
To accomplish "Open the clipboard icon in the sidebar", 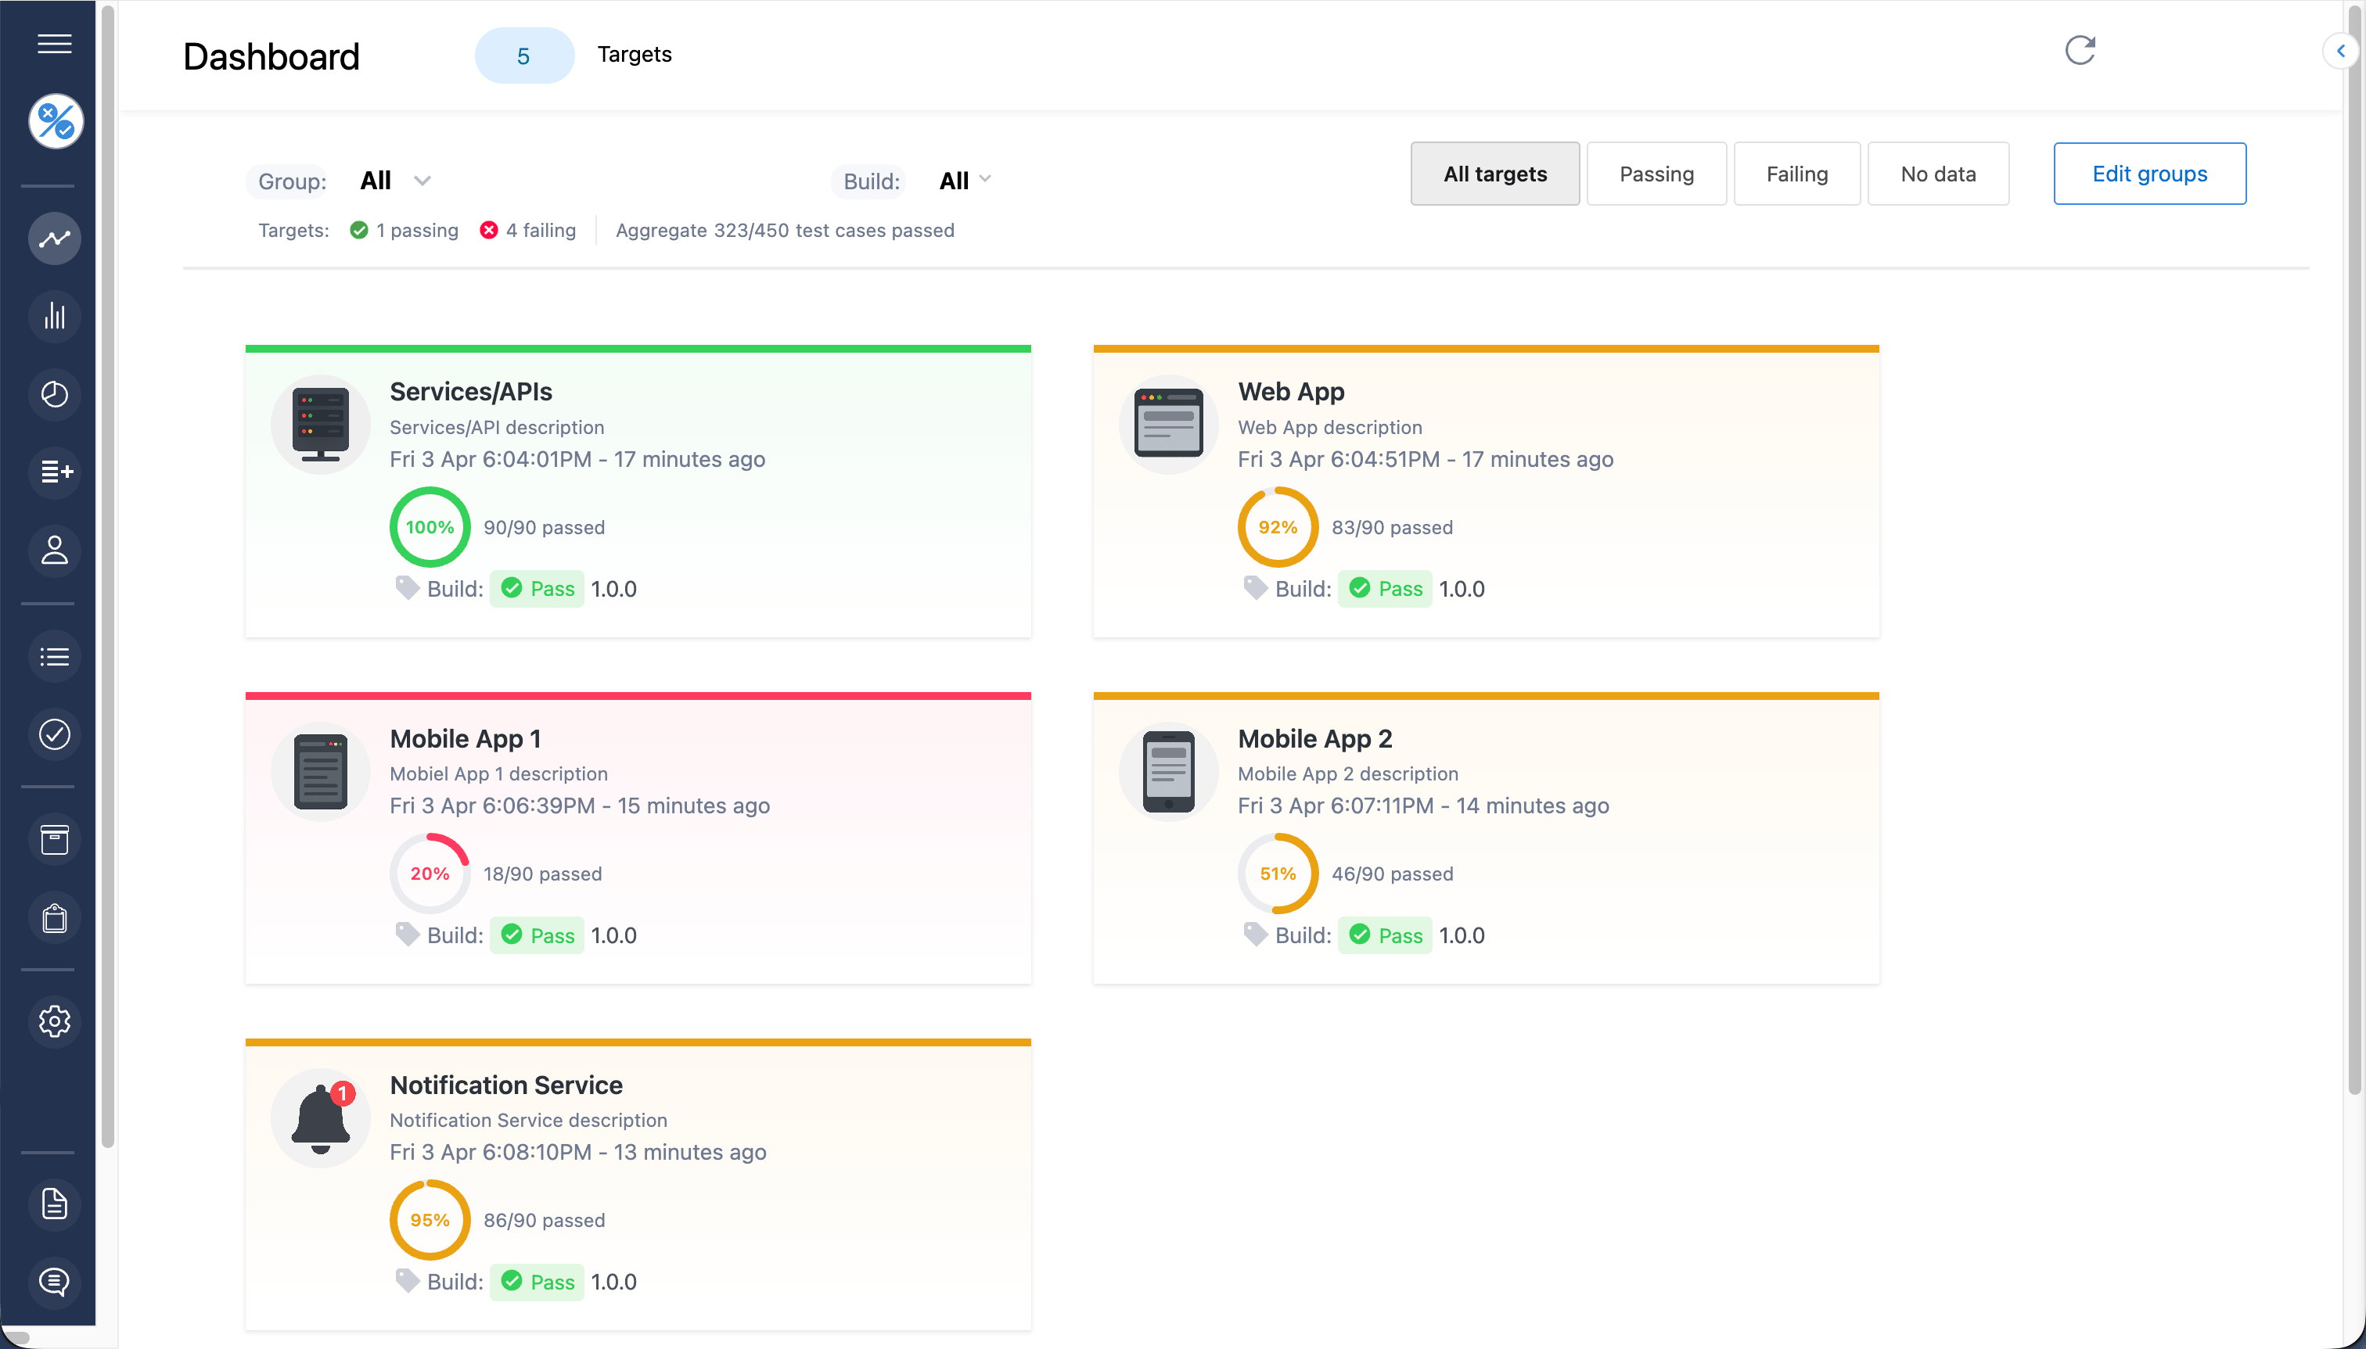I will (x=54, y=918).
